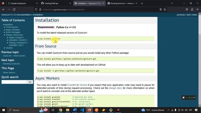This screenshot has width=201, height=113.
Task: Open the Postman orange taskbar icon
Action: 96,110
